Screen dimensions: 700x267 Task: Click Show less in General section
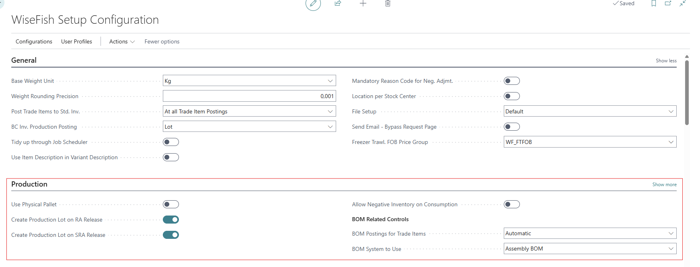pyautogui.click(x=666, y=61)
